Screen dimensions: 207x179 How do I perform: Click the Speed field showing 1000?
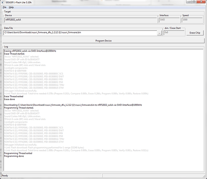coord(192,20)
